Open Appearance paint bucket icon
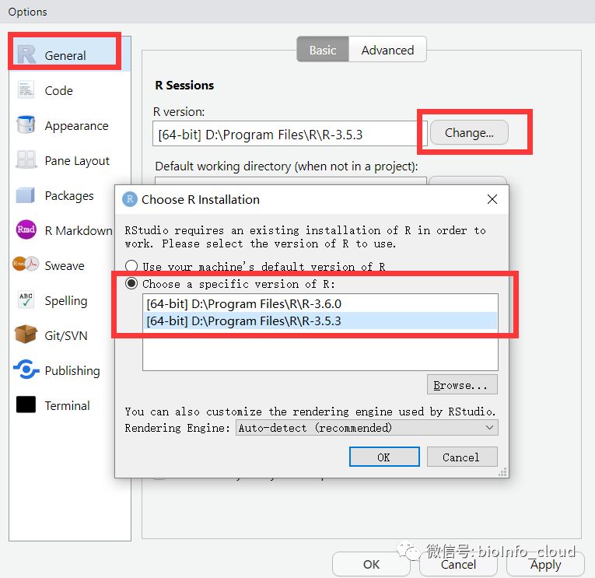The image size is (595, 578). pos(26,124)
